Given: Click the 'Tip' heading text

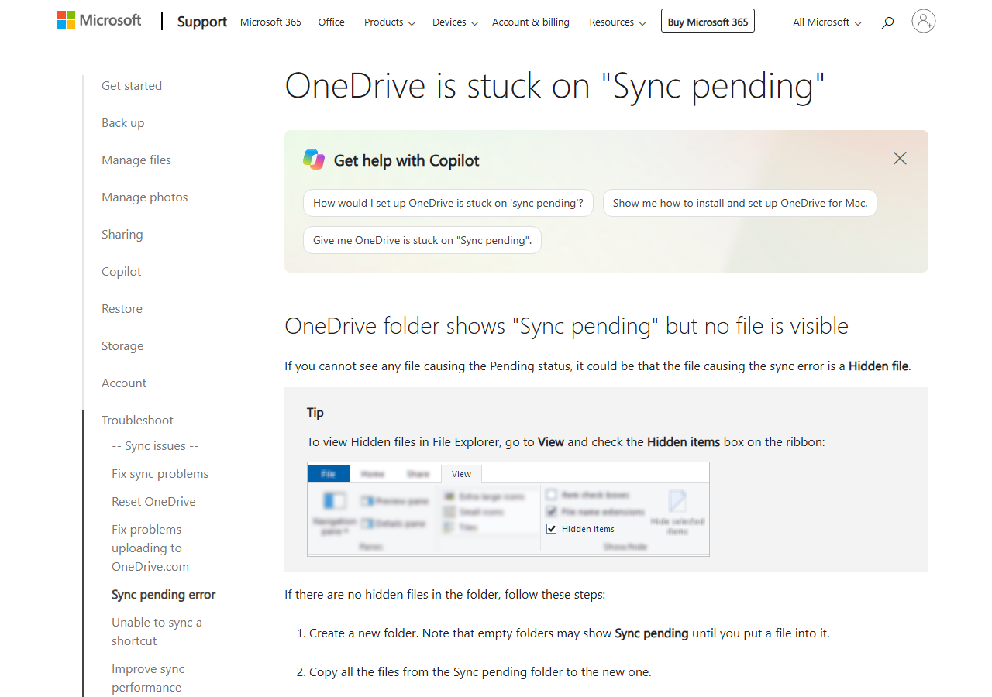Looking at the screenshot, I should 315,413.
